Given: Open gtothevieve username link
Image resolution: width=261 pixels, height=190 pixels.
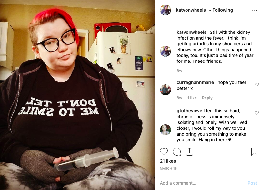Looking at the screenshot, I should pos(189,110).
